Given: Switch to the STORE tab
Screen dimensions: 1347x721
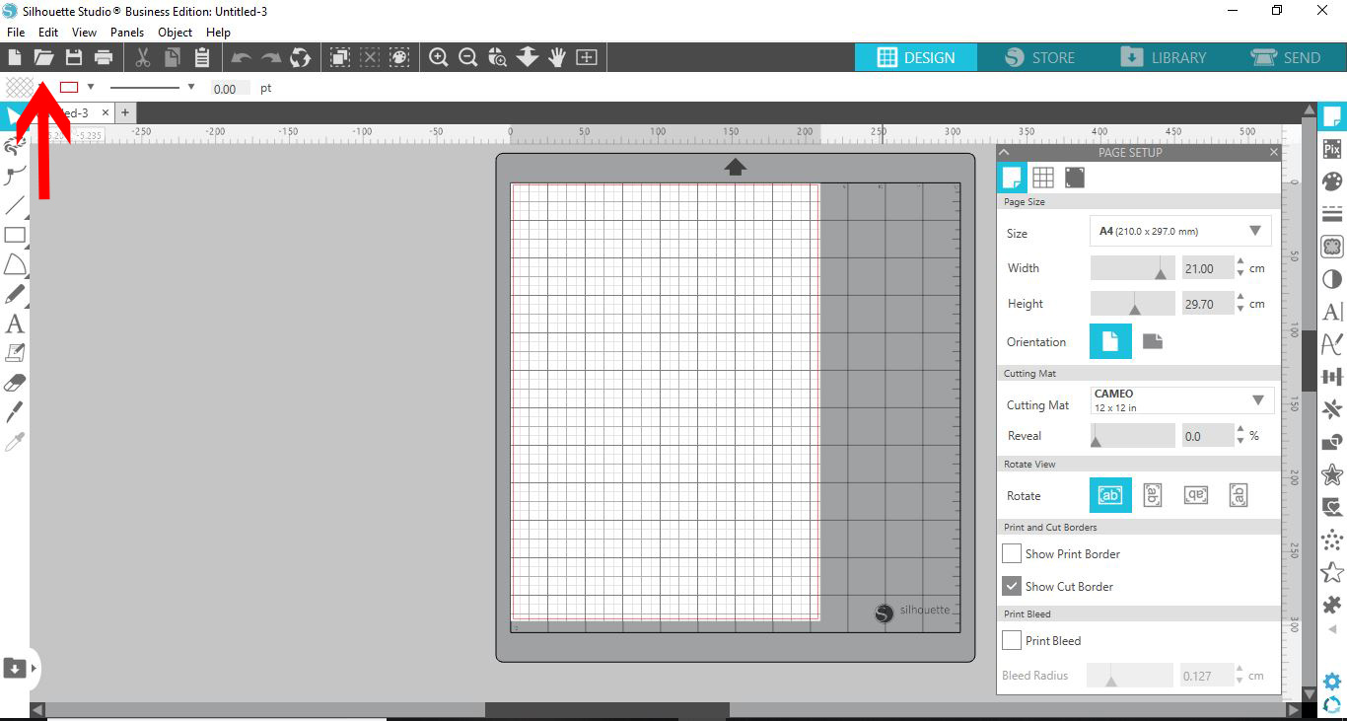Looking at the screenshot, I should 1039,57.
